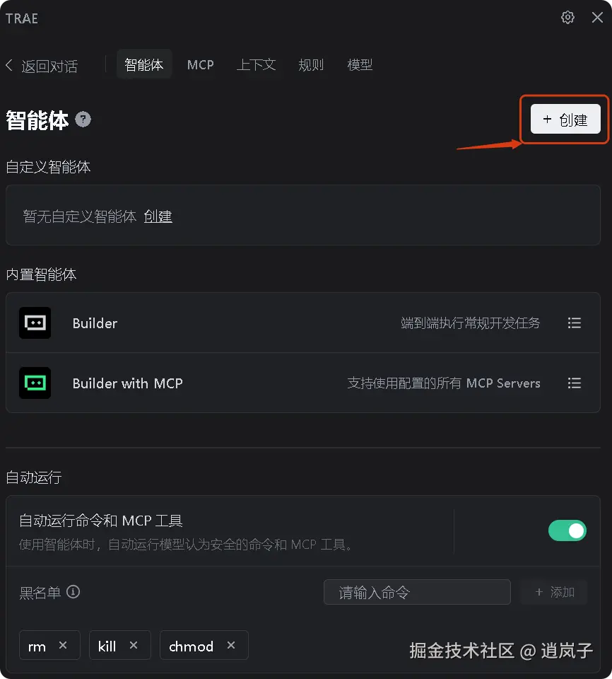The height and width of the screenshot is (679, 612).
Task: Open the Builder agent tools list icon
Action: click(575, 323)
